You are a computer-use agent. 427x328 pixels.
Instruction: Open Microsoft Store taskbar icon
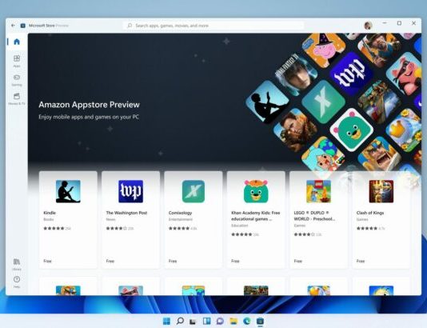(x=260, y=321)
